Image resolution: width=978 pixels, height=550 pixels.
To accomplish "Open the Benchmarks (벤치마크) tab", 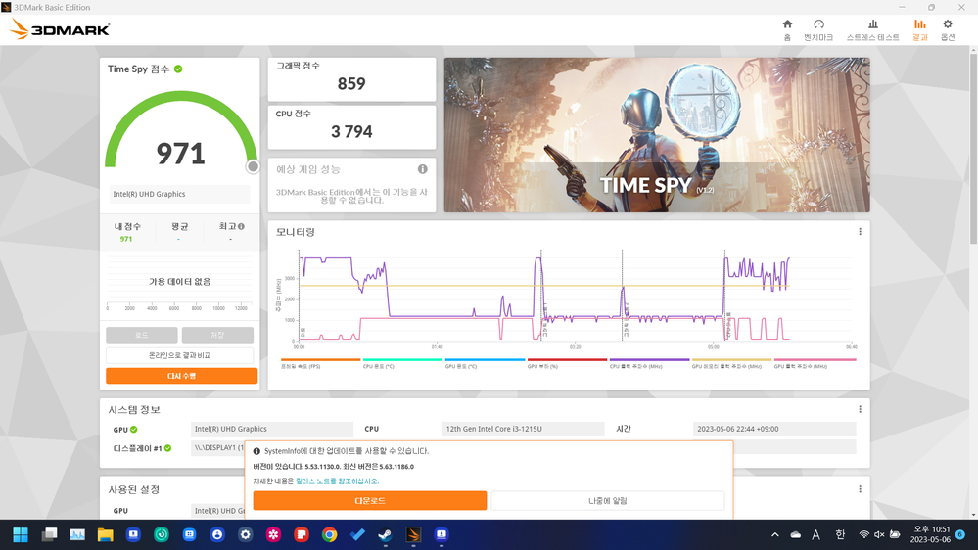I will click(x=818, y=29).
